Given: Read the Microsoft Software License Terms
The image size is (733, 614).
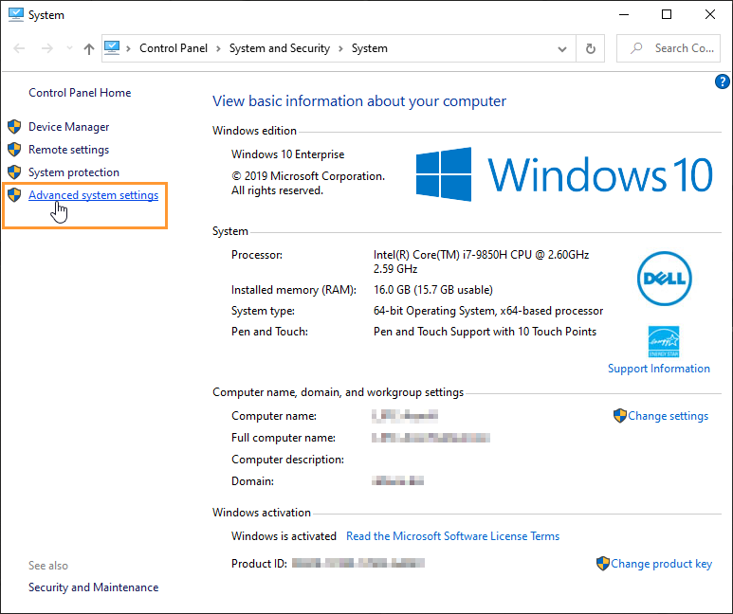Looking at the screenshot, I should coord(452,536).
